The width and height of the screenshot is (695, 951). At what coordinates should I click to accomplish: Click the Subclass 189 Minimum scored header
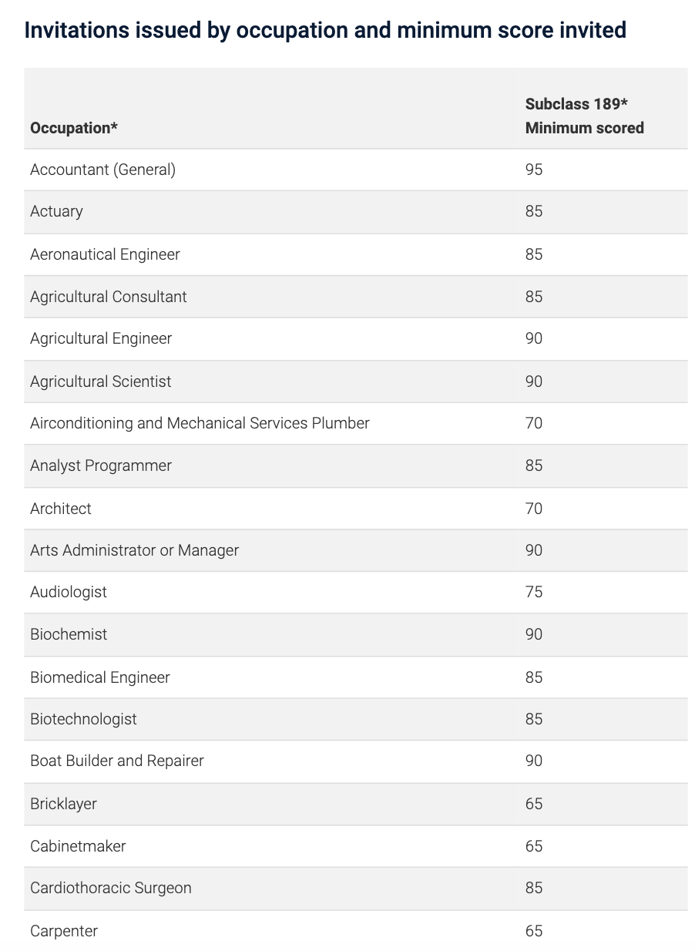click(x=584, y=116)
